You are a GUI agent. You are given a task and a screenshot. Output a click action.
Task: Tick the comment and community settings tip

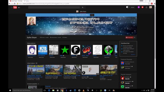122,46
